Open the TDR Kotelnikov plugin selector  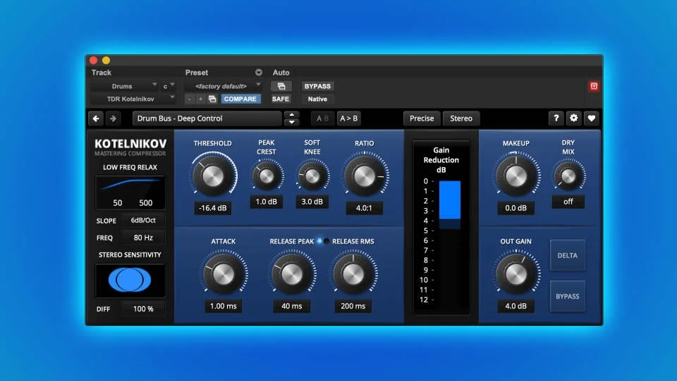133,99
